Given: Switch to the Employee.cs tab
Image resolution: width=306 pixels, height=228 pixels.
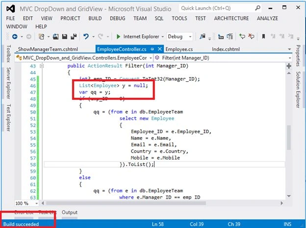Looking at the screenshot, I should 179,49.
